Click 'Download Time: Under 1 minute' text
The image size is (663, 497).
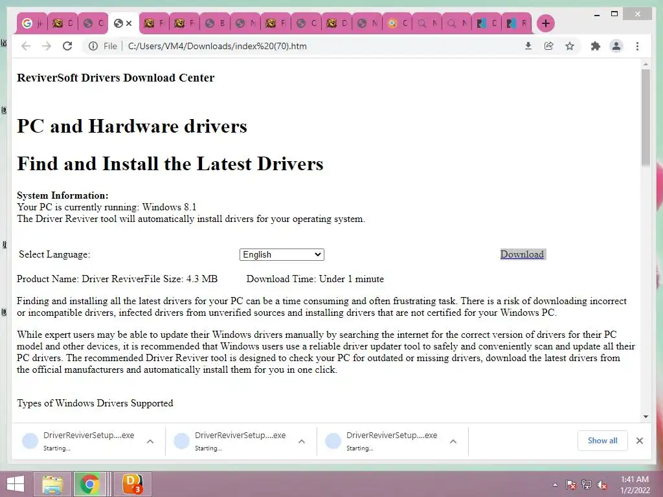tap(315, 279)
